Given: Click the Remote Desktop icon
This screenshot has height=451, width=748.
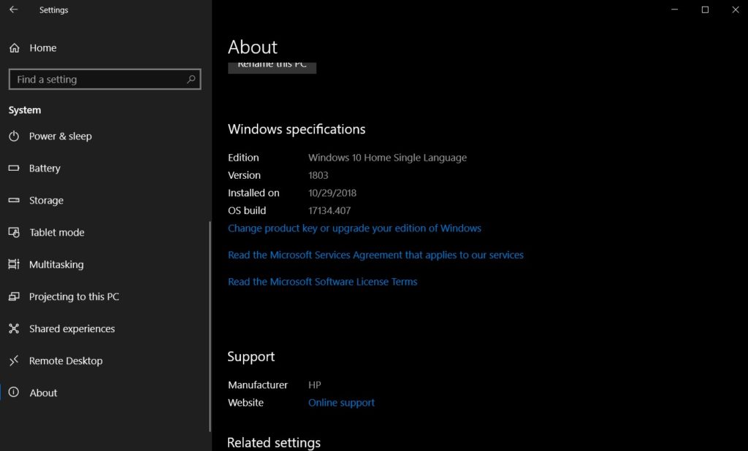Looking at the screenshot, I should [x=15, y=361].
